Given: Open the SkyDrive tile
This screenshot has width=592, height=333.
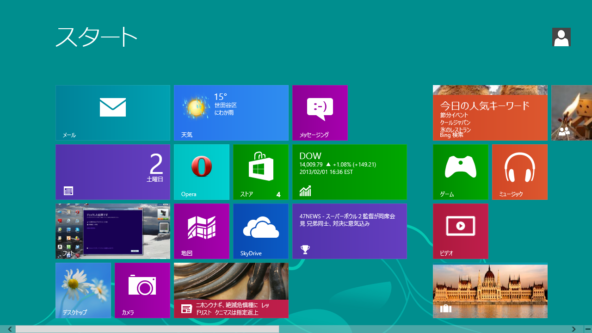Looking at the screenshot, I should (x=261, y=231).
